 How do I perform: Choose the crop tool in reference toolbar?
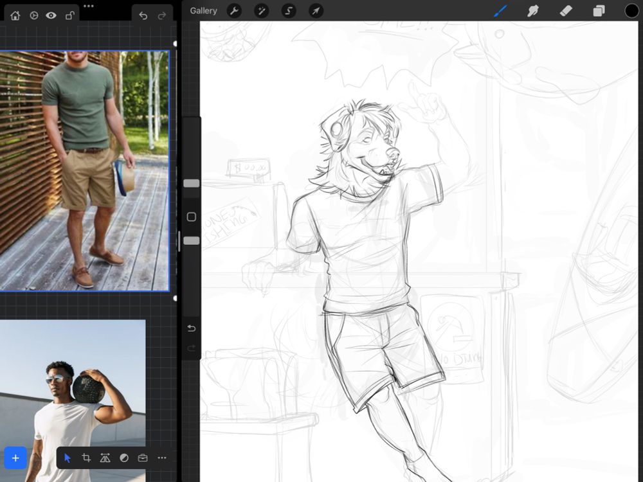[86, 458]
